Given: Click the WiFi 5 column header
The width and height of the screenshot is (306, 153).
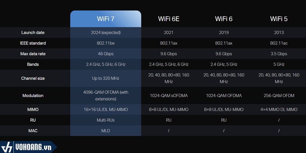Looking at the screenshot, I should 279,19.
